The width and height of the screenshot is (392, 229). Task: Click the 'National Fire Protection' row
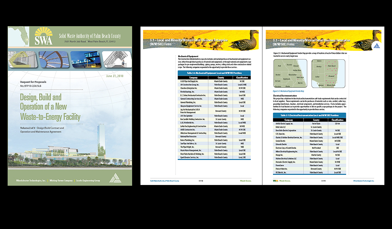[x=214, y=137]
